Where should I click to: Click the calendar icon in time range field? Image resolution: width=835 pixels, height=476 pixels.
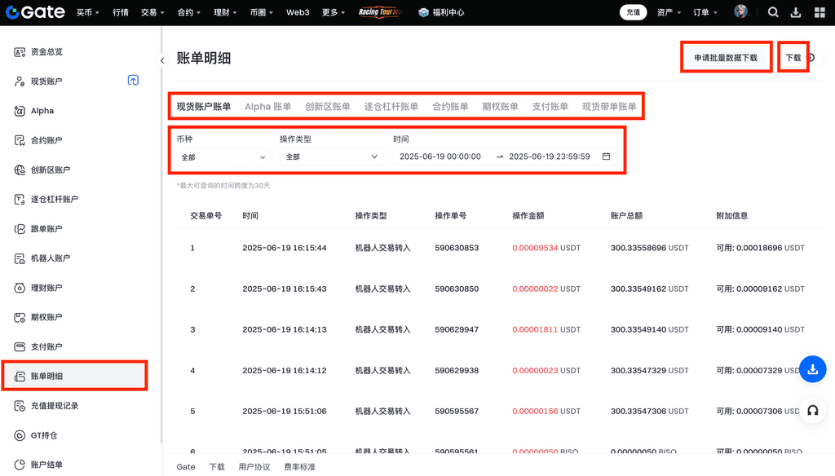pos(606,156)
